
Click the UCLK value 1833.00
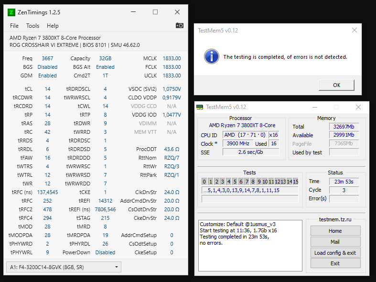pos(172,76)
